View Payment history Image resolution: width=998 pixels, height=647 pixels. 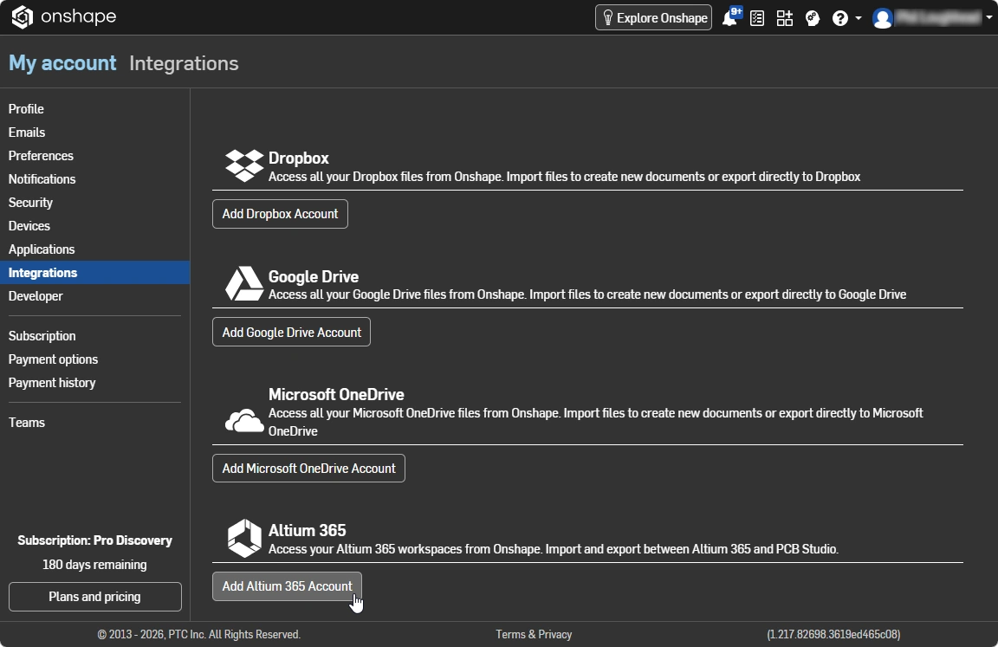pos(52,383)
